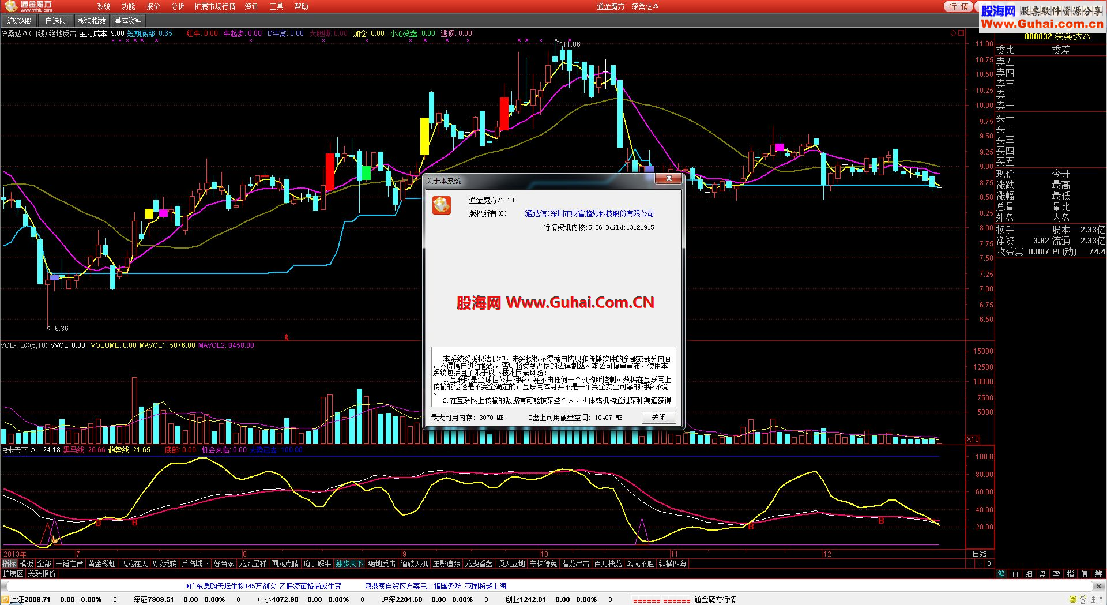Click the 基本资料 toolbar button

tap(128, 21)
